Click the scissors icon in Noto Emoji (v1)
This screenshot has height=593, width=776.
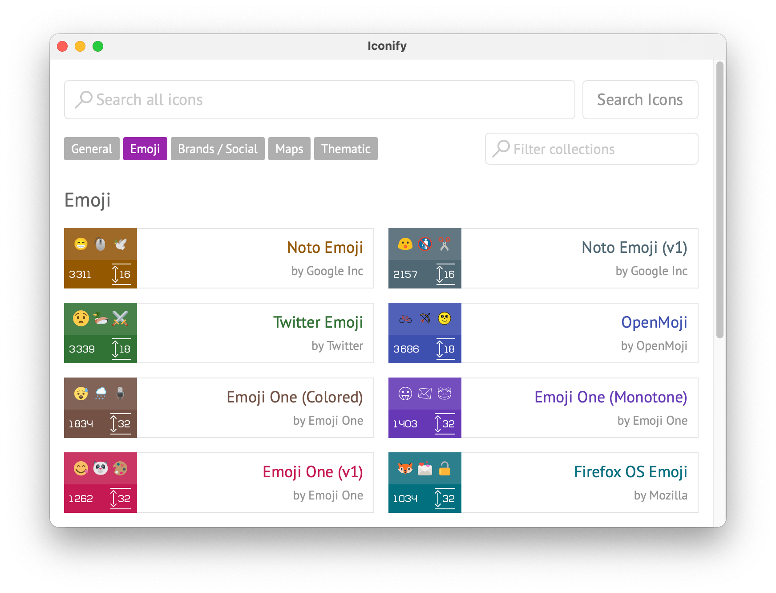tap(444, 244)
